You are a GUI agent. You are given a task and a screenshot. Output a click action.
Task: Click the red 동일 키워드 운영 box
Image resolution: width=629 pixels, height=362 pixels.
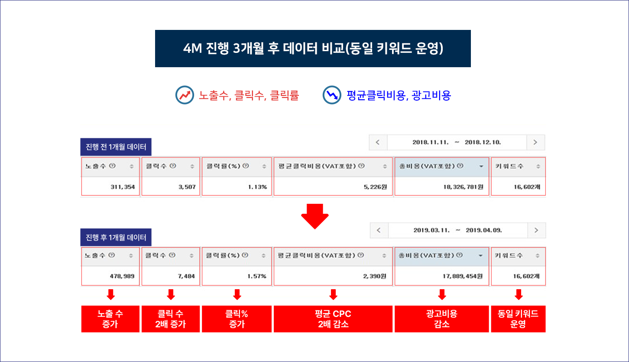pyautogui.click(x=518, y=319)
